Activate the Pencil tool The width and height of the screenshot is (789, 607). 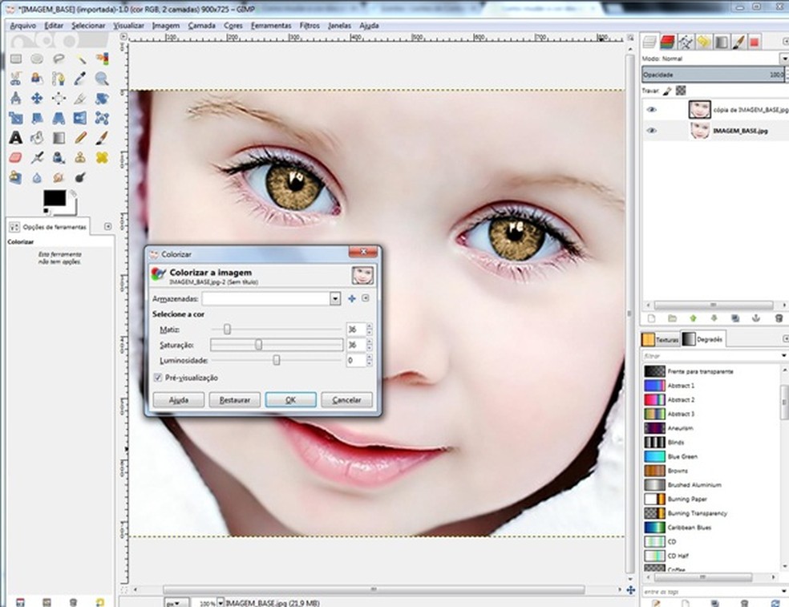[x=80, y=138]
